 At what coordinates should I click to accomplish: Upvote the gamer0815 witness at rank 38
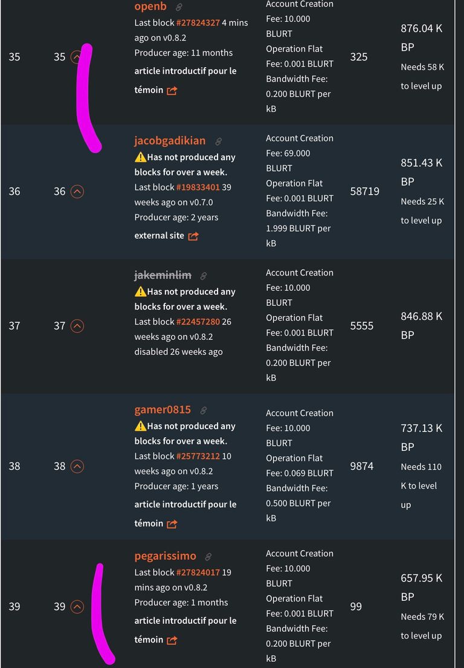pyautogui.click(x=77, y=467)
